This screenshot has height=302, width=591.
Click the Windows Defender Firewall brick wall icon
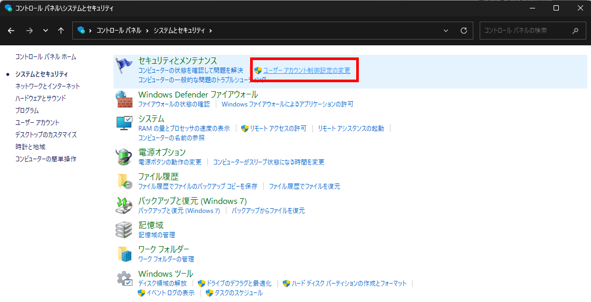[124, 100]
